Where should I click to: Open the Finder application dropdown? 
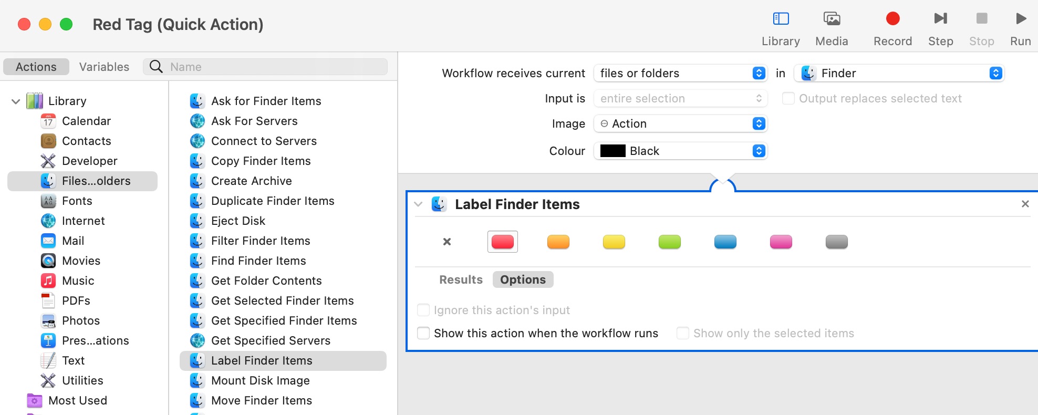pos(899,73)
